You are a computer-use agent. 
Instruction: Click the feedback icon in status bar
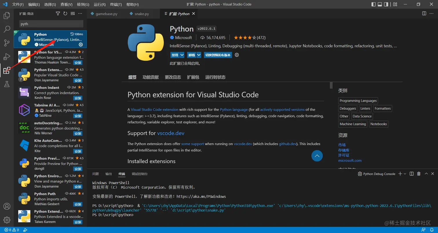[424, 230]
